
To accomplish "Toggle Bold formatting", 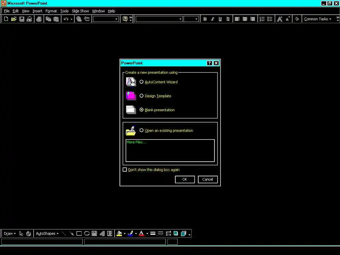I will tap(205, 19).
